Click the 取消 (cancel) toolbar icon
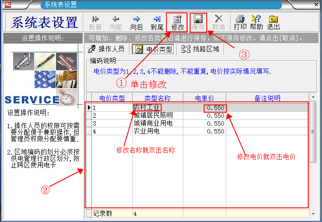 click(x=219, y=22)
